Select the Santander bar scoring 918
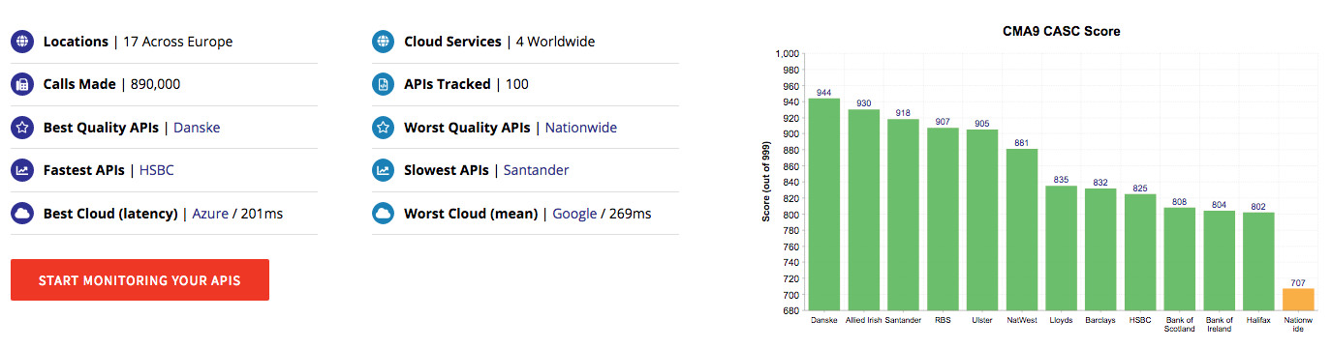 [903, 215]
